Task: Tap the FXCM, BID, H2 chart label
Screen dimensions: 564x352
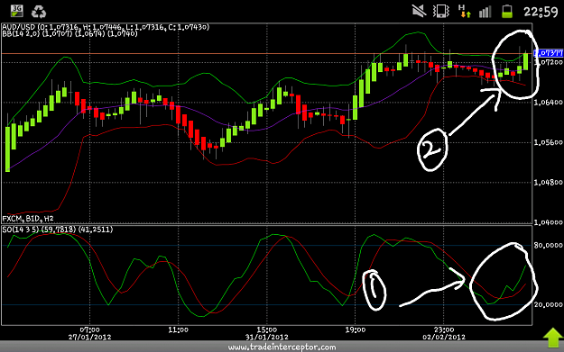Action: 28,219
